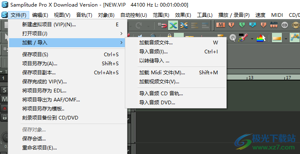Select the paint brush color tool
Image resolution: width=300 pixels, height=154 pixels.
coord(243,38)
